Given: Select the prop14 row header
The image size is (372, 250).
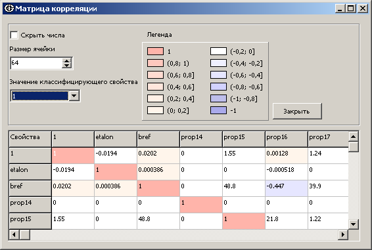Looking at the screenshot, I should point(30,205).
